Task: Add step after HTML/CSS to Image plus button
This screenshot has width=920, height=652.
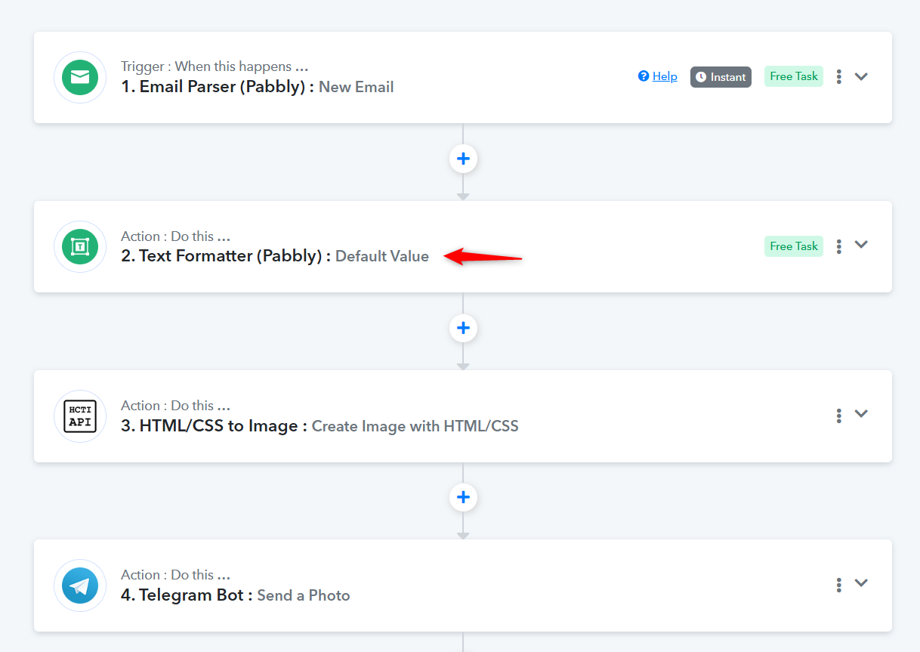Action: [x=463, y=497]
